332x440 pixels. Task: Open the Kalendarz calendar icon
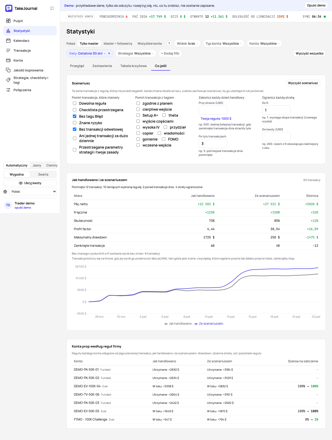tap(8, 41)
